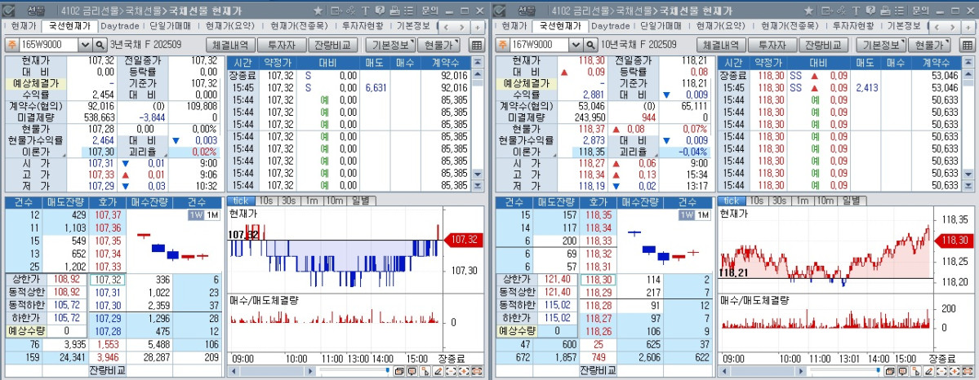The width and height of the screenshot is (979, 380).
Task: Click the orange 주 icon beside 165W9000
Action: [11, 45]
